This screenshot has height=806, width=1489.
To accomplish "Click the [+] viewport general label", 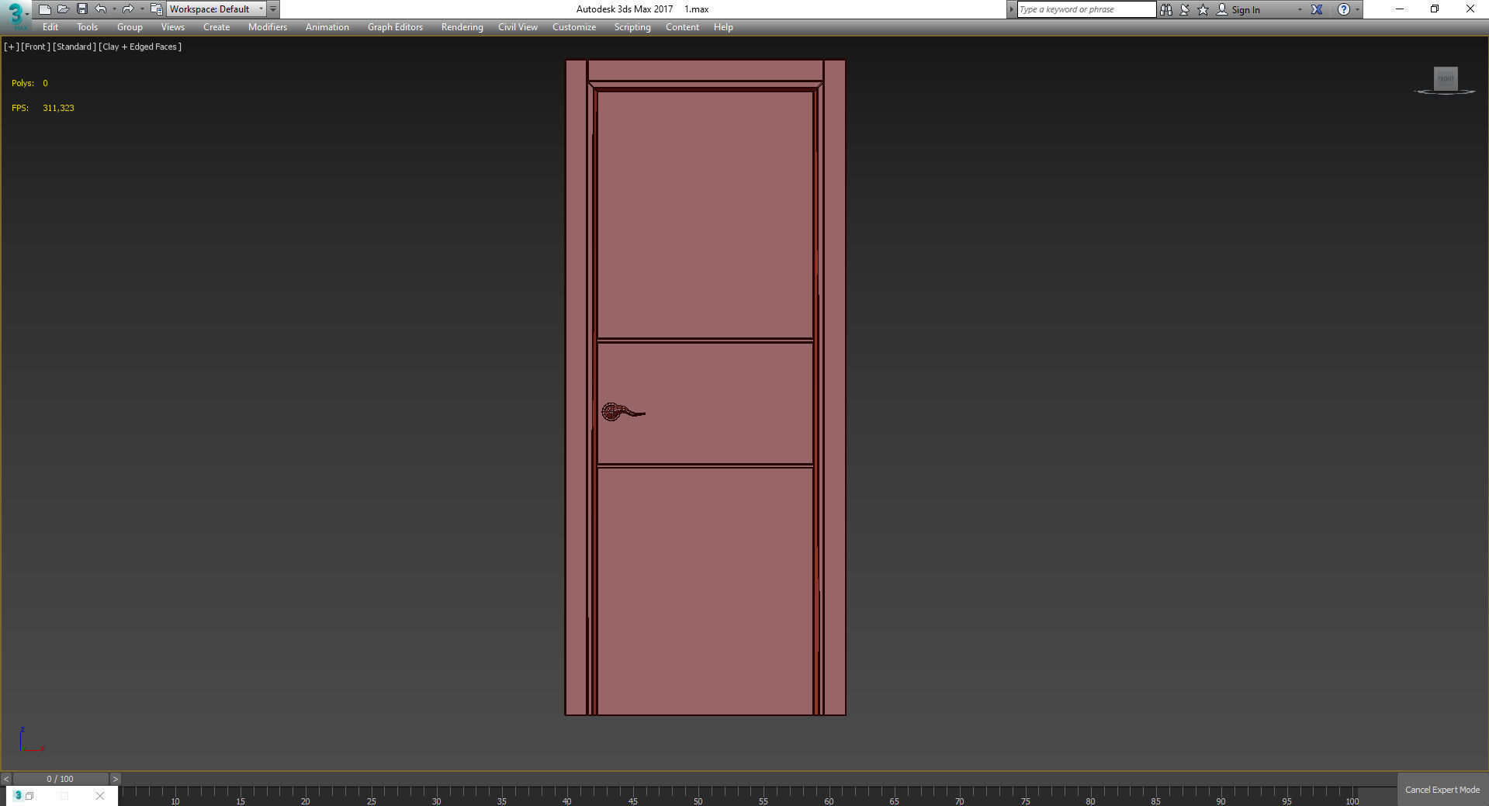I will [x=11, y=47].
